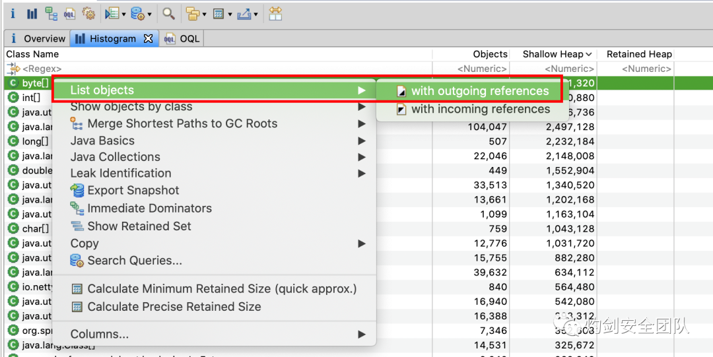This screenshot has width=713, height=357.
Task: Open the OQL query toolbar icon
Action: (x=69, y=14)
